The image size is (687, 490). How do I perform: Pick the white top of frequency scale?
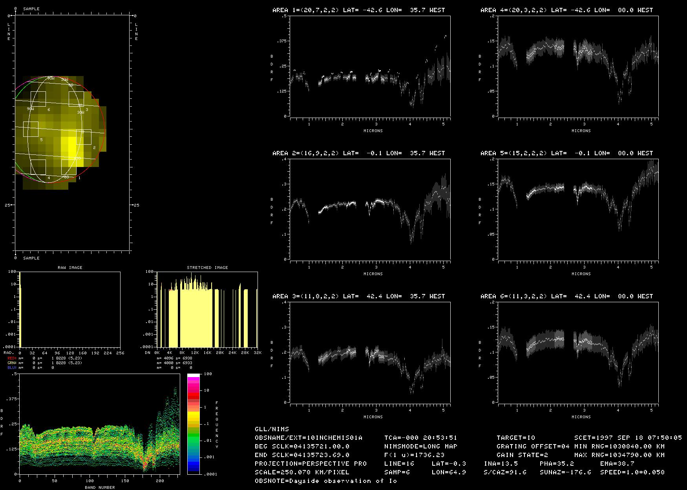(x=193, y=376)
